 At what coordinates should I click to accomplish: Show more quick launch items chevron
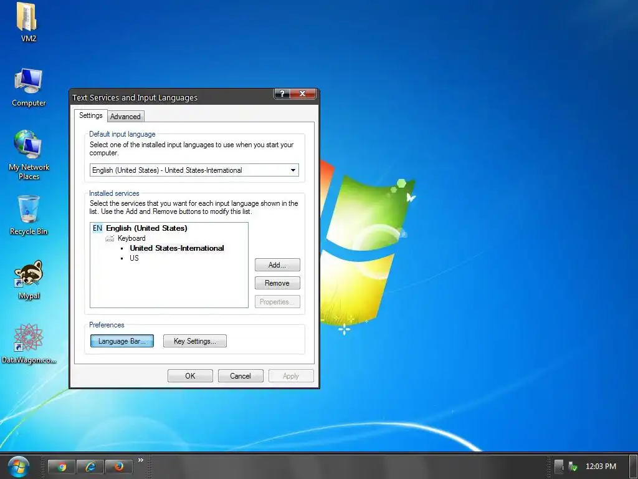tap(141, 460)
